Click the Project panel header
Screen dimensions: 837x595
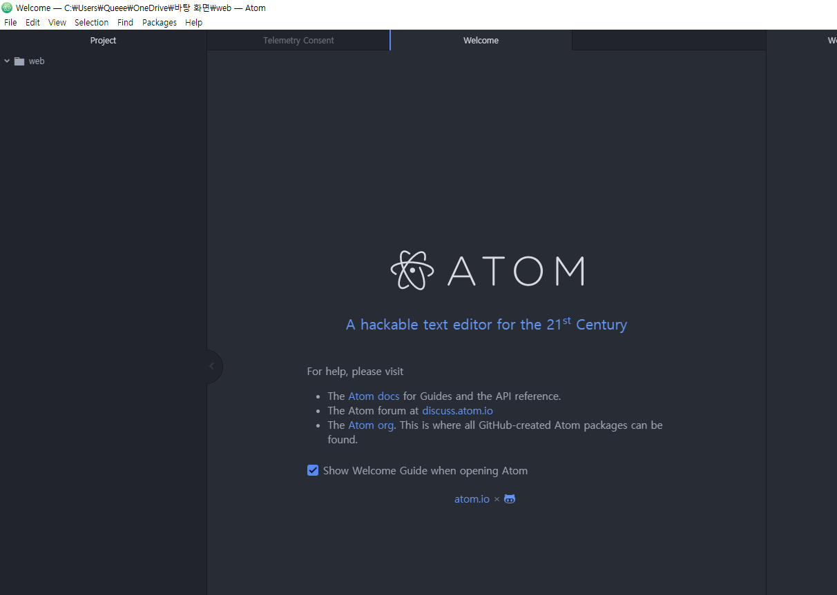point(103,41)
